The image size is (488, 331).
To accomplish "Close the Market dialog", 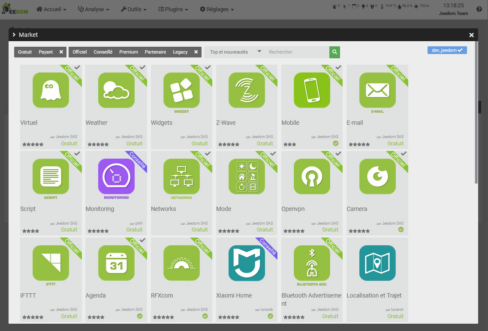I will tap(472, 35).
